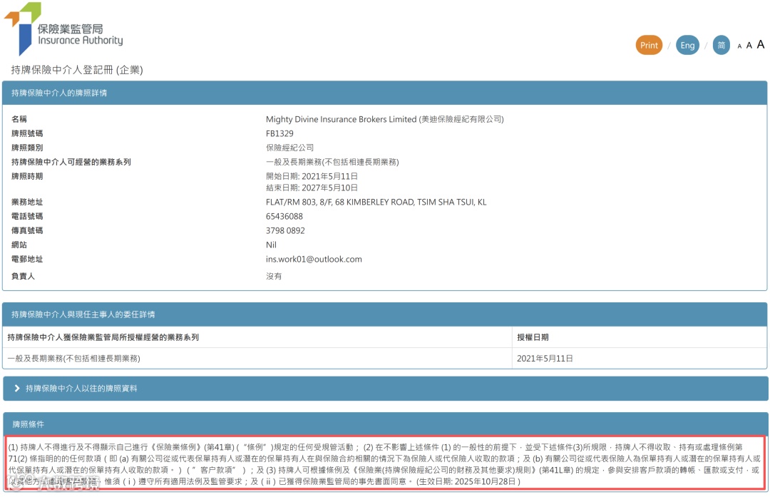Click the 持牌保險中介人的牌照詳情 panel header

384,93
